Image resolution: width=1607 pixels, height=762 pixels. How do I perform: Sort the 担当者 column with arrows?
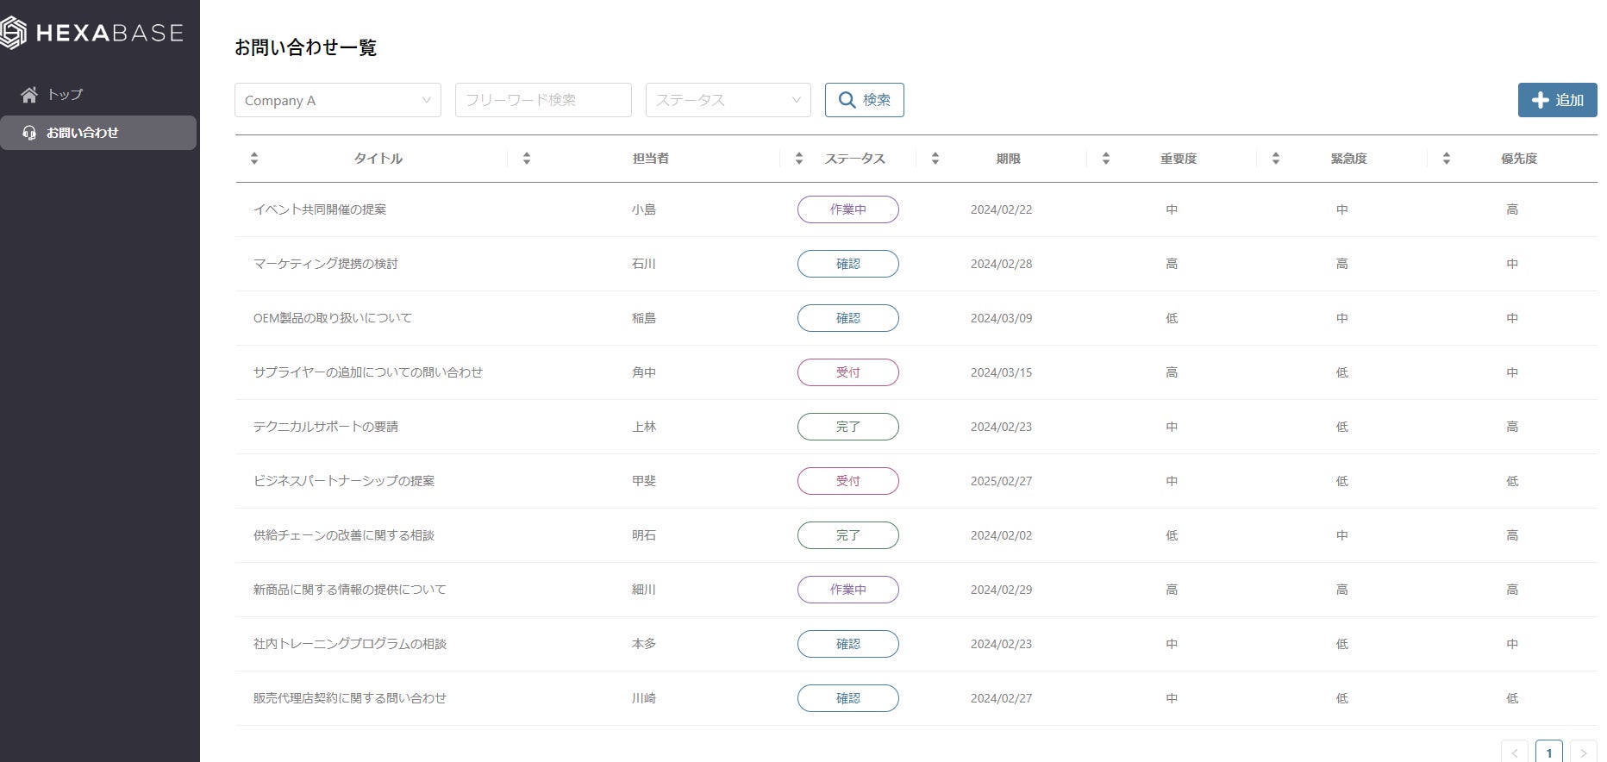[x=527, y=159]
